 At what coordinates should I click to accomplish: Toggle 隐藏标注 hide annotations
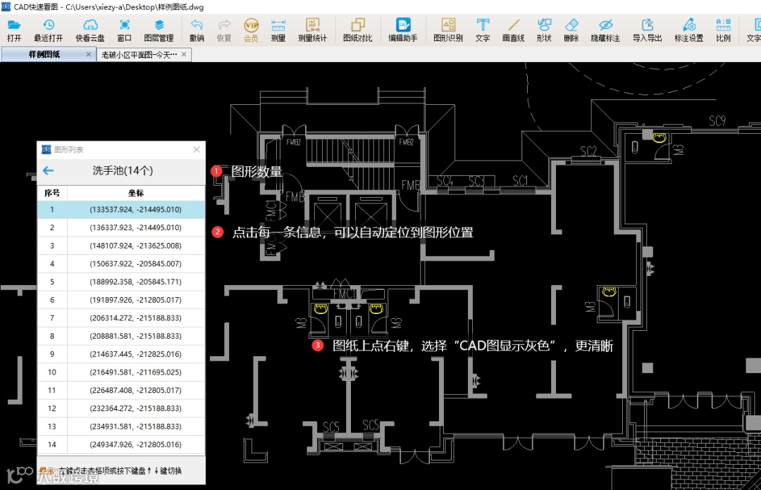[605, 30]
